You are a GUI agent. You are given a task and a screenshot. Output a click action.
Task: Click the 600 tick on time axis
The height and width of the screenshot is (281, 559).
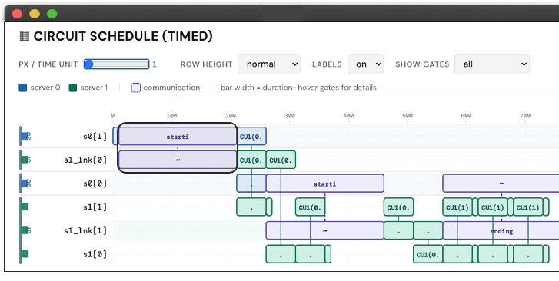tap(466, 116)
